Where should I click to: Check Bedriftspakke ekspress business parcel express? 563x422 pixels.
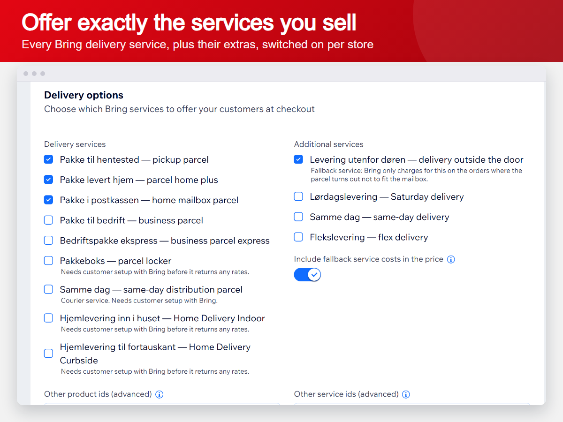click(48, 240)
